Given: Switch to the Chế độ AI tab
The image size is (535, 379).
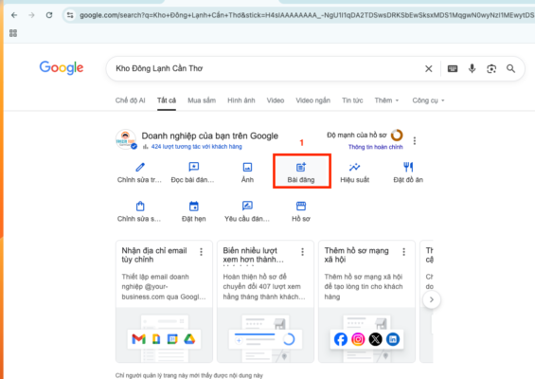Looking at the screenshot, I should pos(130,100).
